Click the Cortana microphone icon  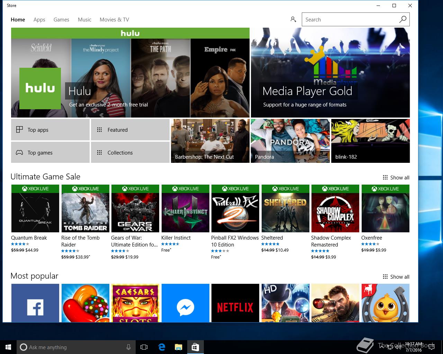pos(128,347)
